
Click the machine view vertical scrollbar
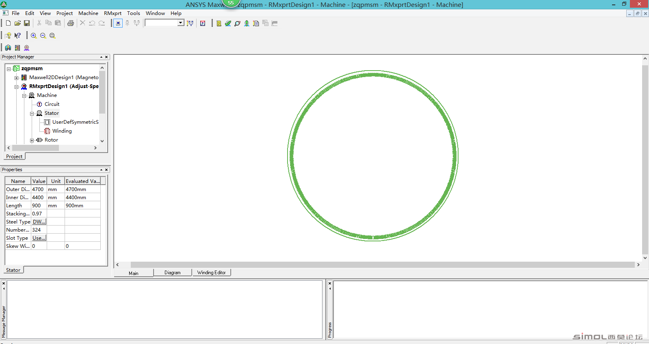pos(645,158)
